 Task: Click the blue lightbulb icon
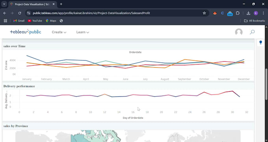(261, 42)
